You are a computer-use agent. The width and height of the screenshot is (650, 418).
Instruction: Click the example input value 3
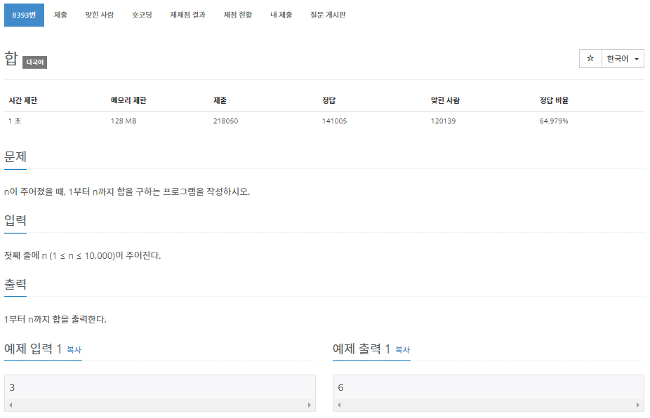coord(12,387)
